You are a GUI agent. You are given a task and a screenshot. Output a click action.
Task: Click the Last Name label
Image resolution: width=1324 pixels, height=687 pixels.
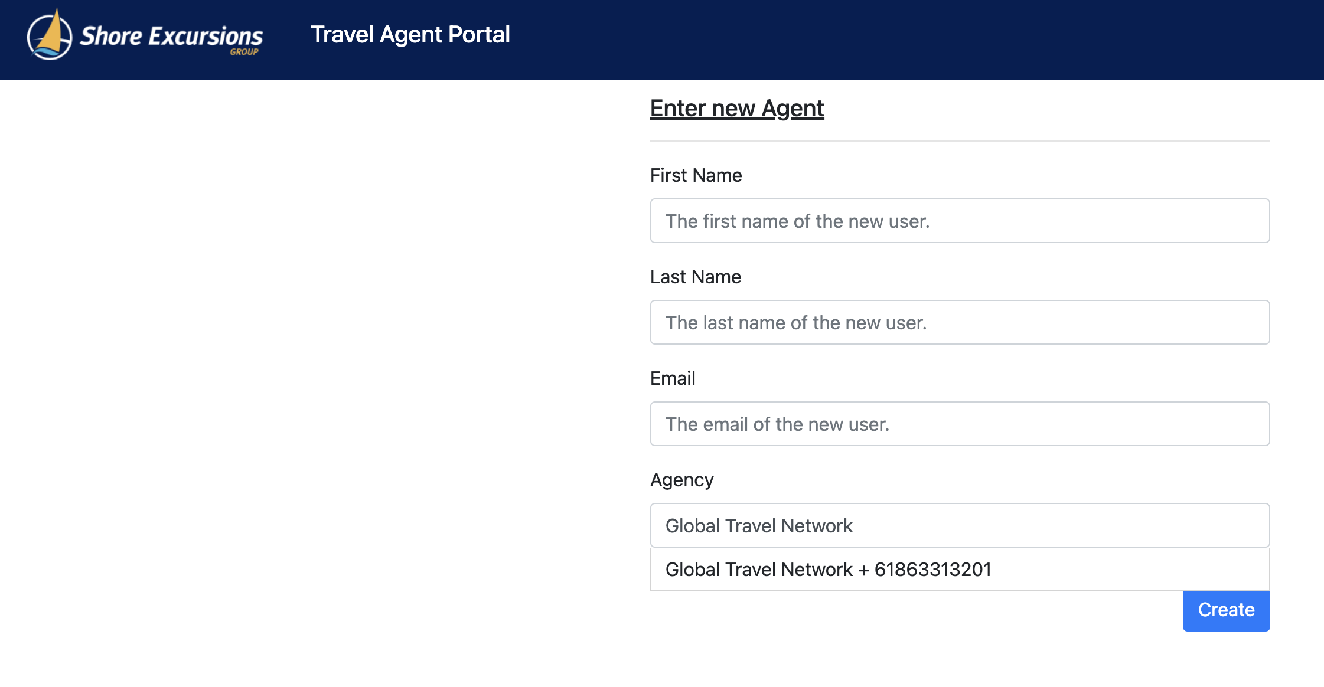pyautogui.click(x=695, y=277)
